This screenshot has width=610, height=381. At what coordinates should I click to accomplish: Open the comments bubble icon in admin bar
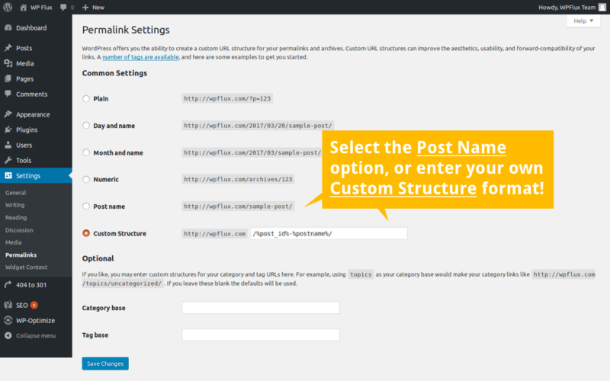pyautogui.click(x=63, y=8)
